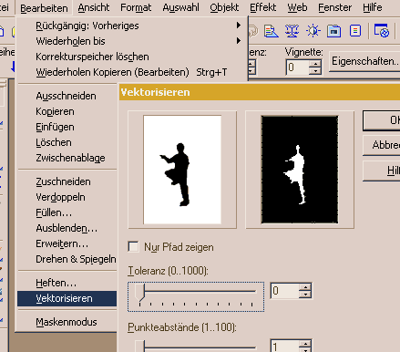Viewport: 400px width, 352px height.
Task: Choose Zuschneiden in the menu
Action: click(x=63, y=181)
